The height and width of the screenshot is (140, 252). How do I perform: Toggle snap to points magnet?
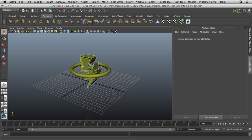[68, 11]
